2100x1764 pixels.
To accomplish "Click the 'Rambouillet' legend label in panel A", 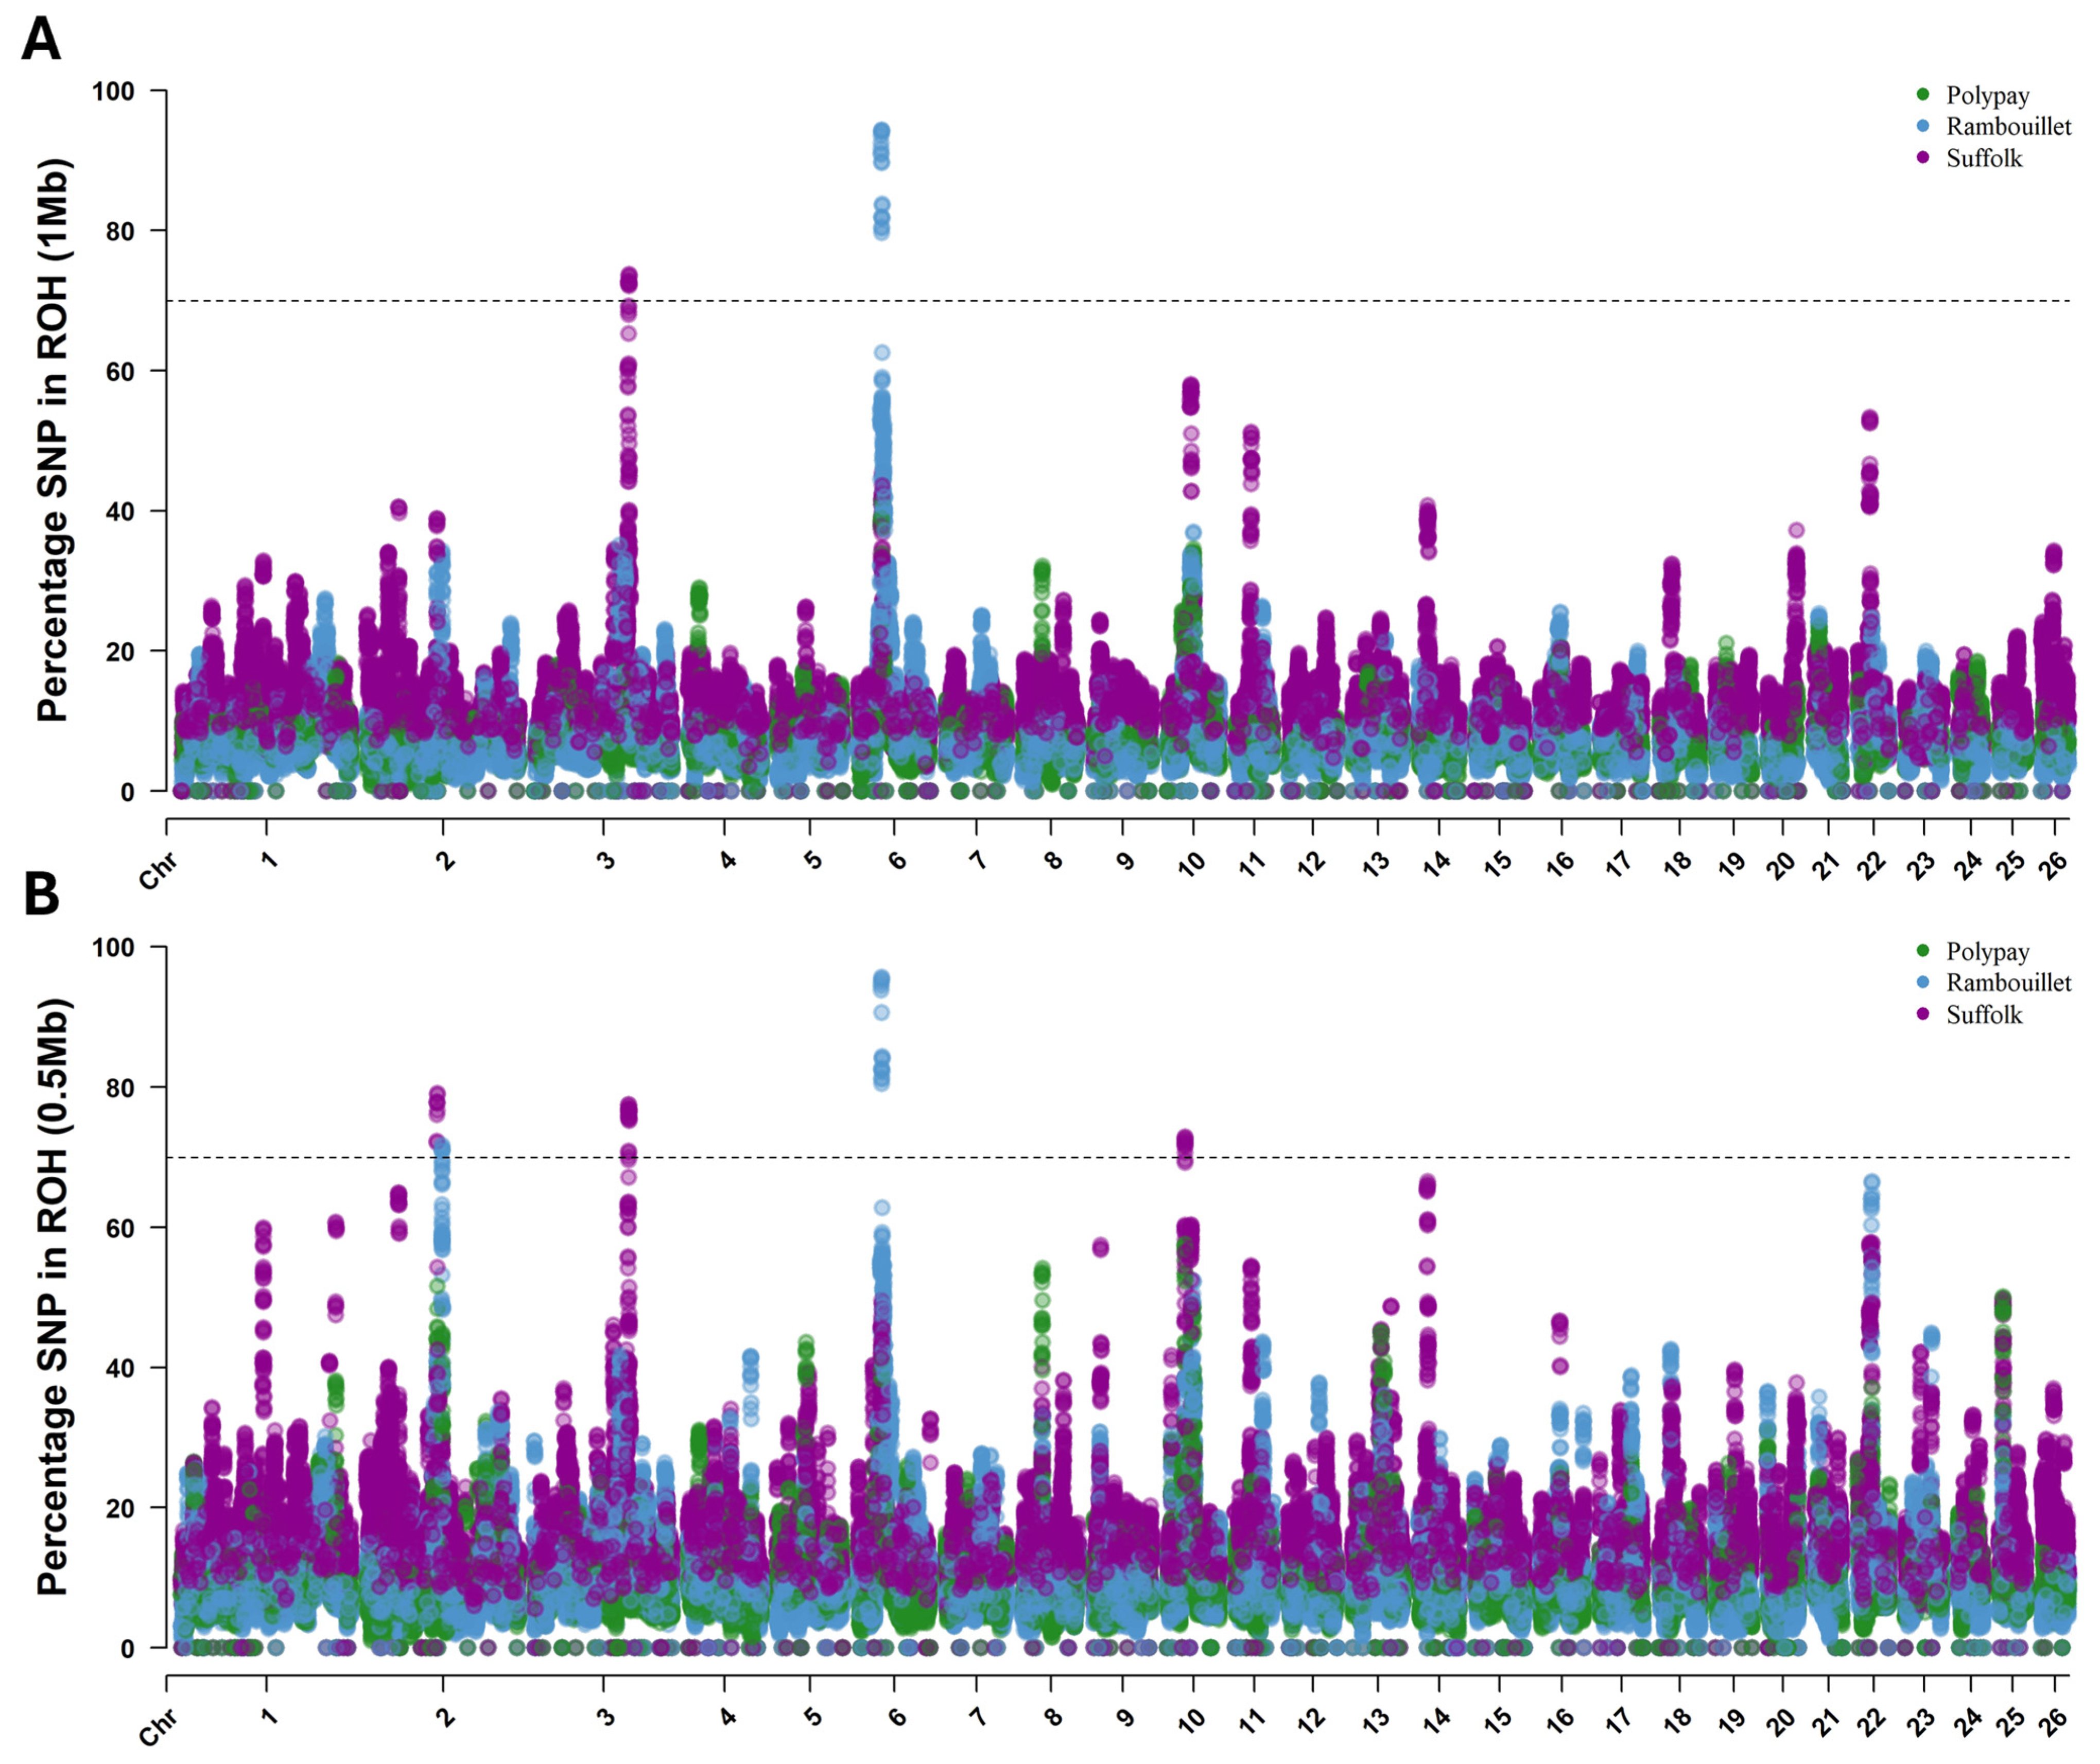I will [x=2009, y=127].
